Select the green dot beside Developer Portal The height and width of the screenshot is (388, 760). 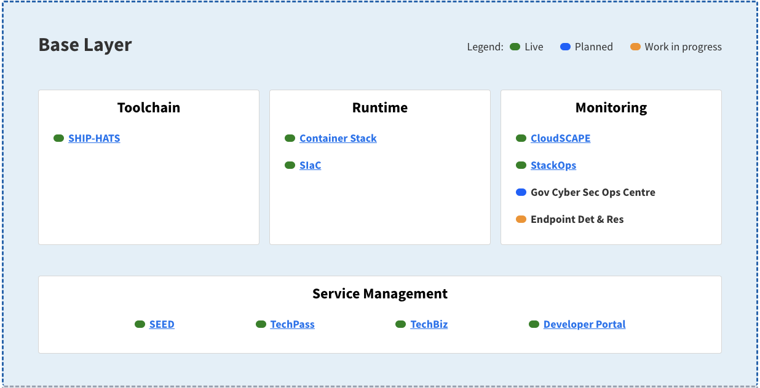pos(532,324)
